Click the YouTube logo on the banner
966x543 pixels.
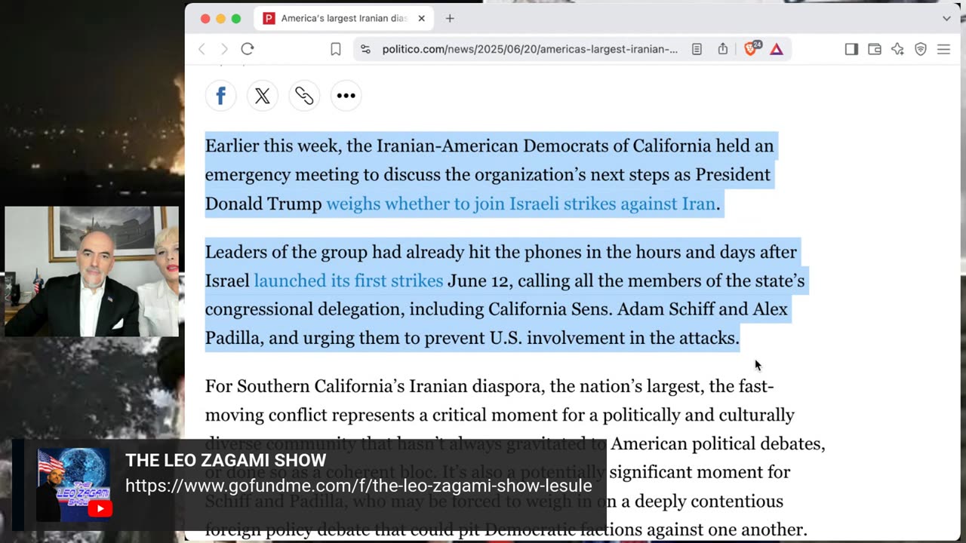coord(100,509)
